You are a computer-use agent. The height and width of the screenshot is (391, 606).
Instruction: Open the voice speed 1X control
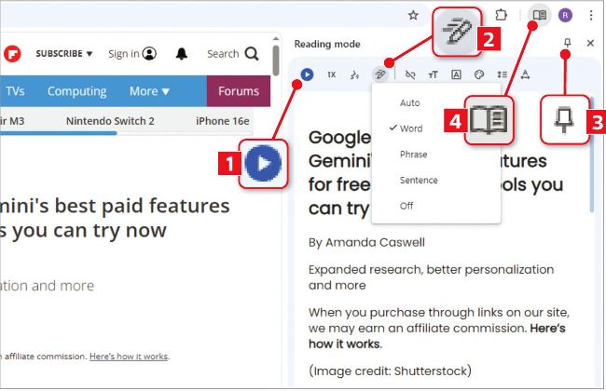click(331, 74)
